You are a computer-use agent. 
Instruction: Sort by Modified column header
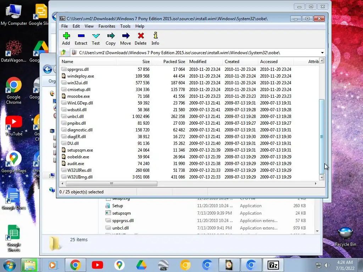coord(205,62)
